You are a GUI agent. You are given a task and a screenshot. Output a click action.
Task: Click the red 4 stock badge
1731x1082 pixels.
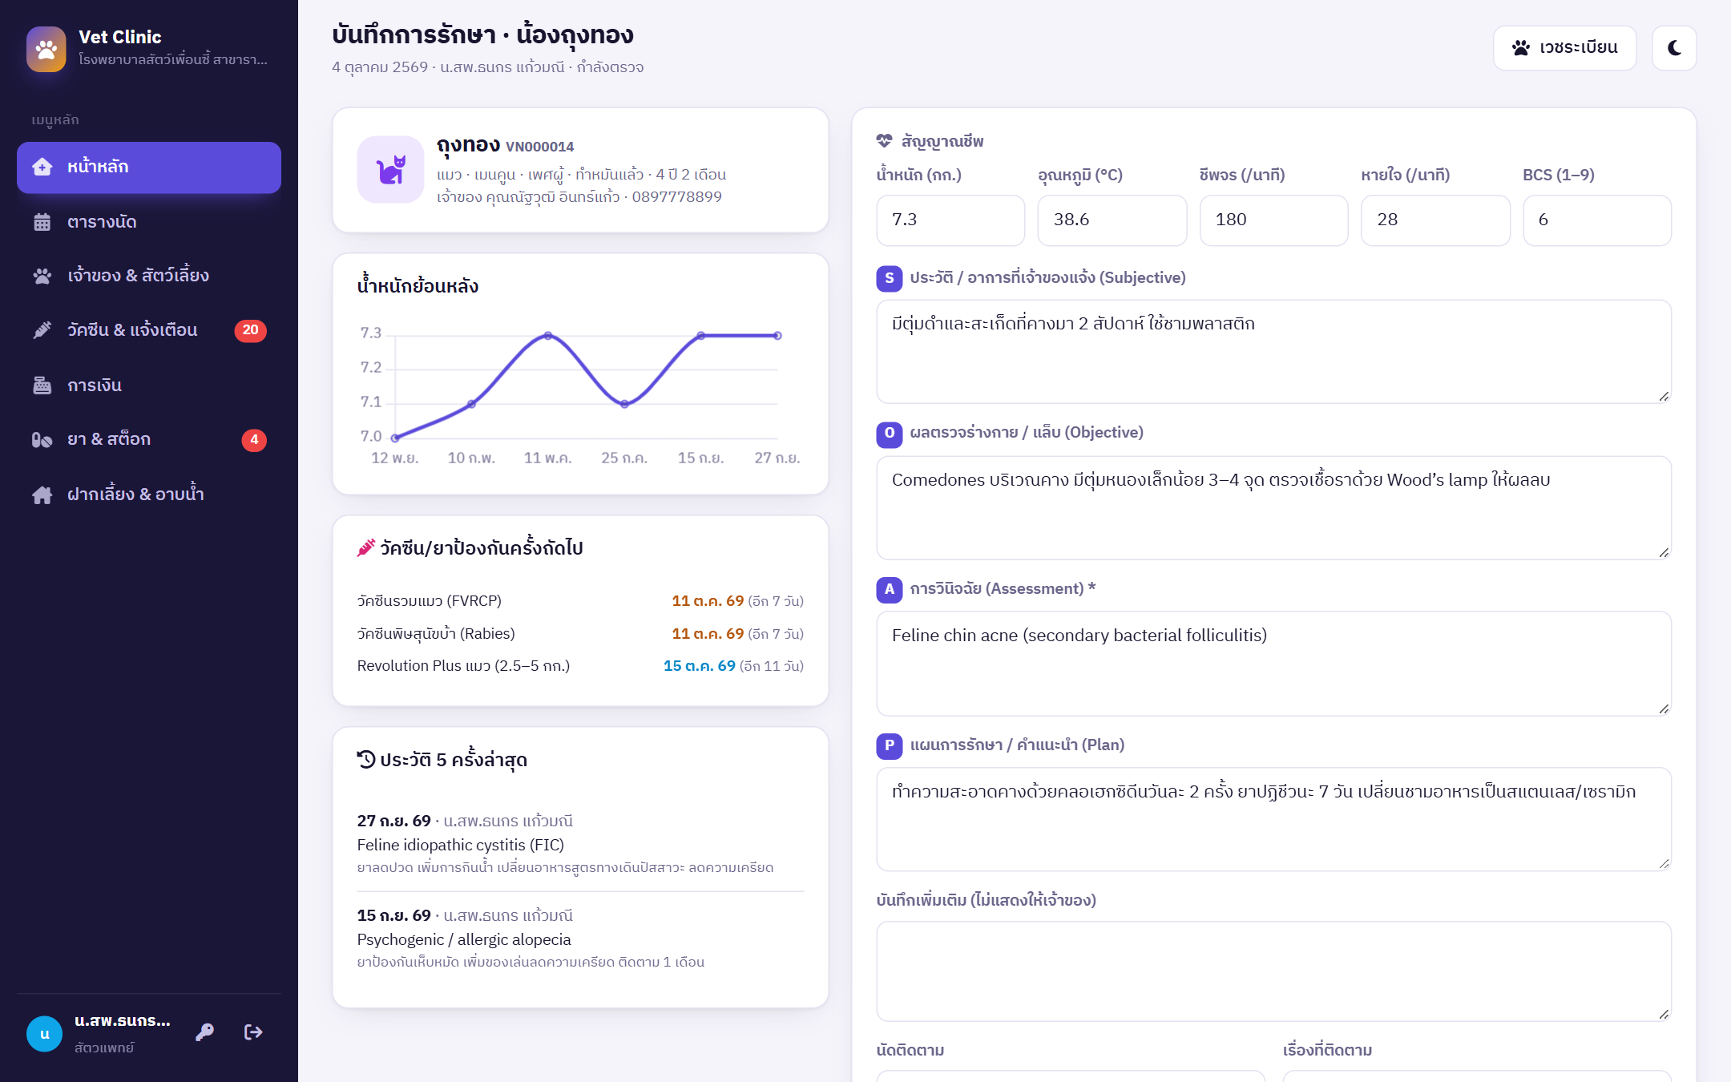254,440
